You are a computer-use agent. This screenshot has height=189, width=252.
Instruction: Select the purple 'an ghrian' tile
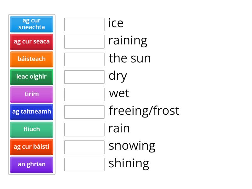[32, 164]
